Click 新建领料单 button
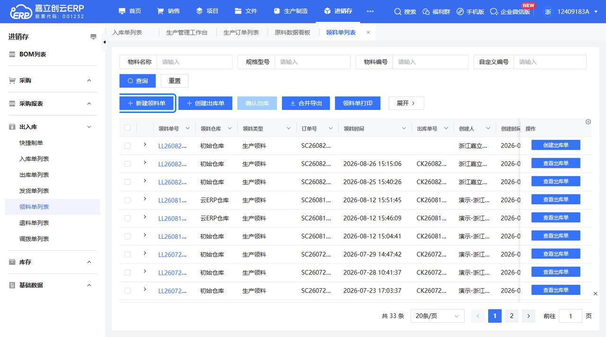 pos(147,103)
